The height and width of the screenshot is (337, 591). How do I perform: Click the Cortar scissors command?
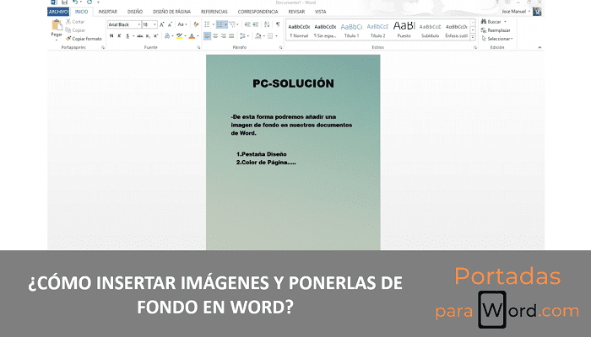pos(75,22)
